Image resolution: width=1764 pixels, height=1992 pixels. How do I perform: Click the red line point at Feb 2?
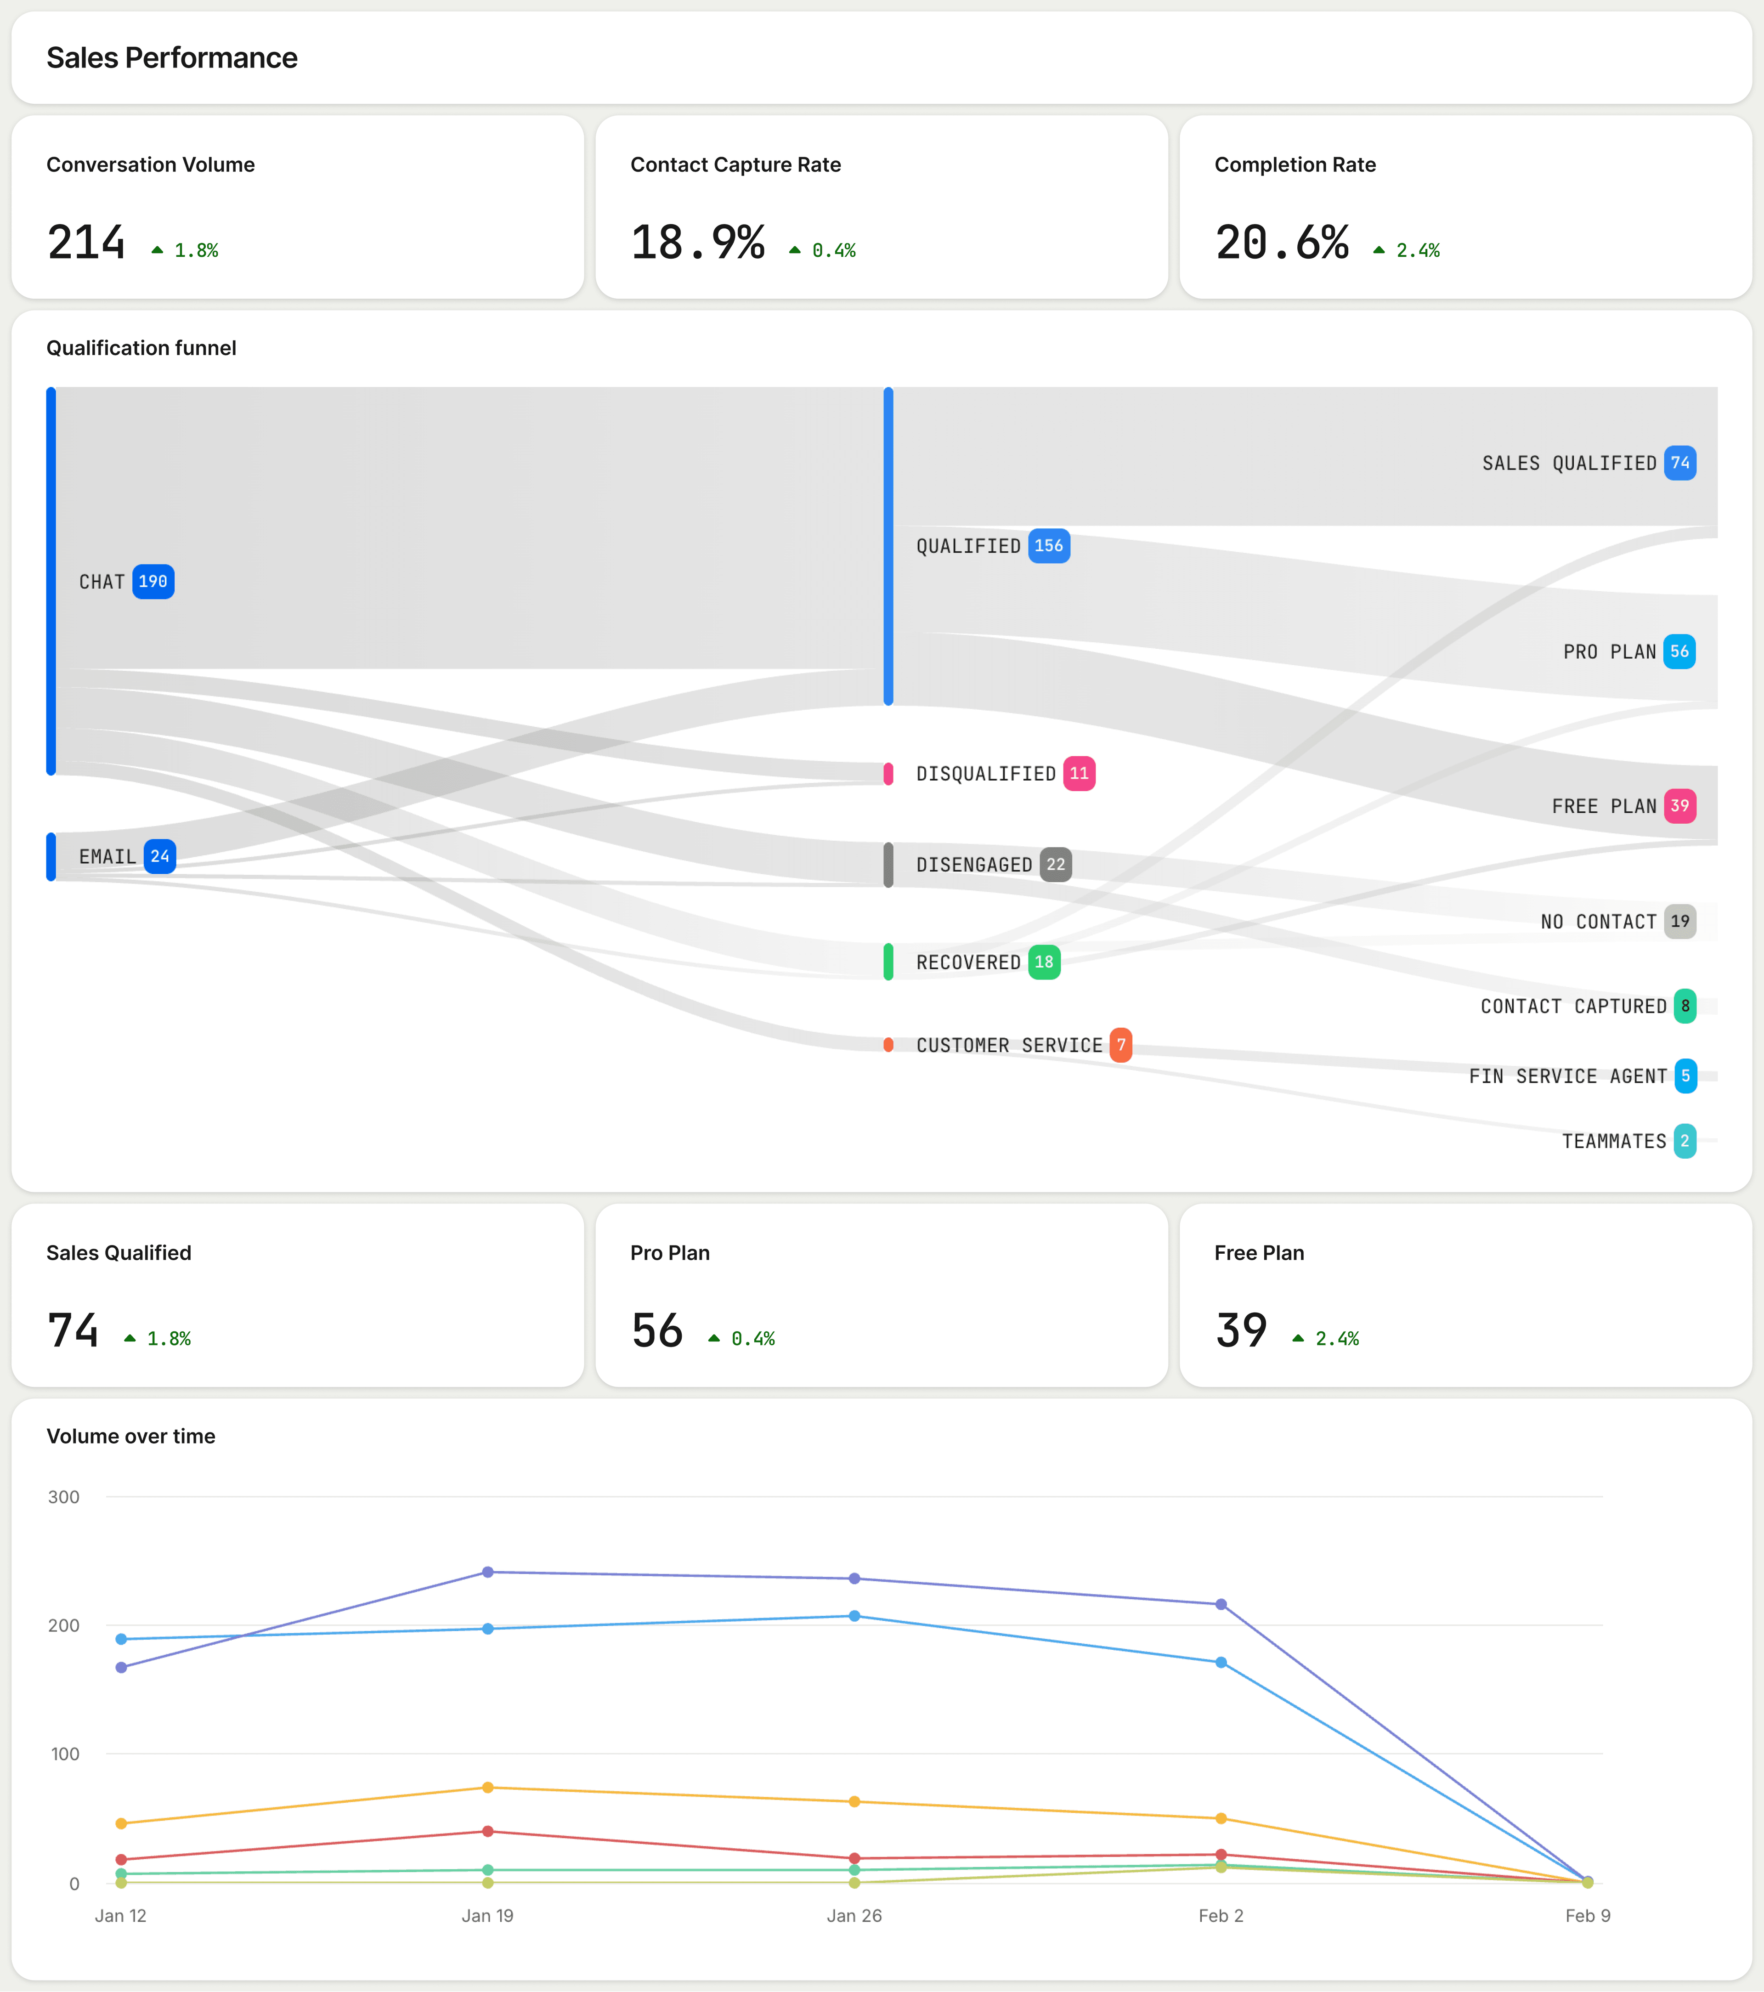pyautogui.click(x=1221, y=1855)
